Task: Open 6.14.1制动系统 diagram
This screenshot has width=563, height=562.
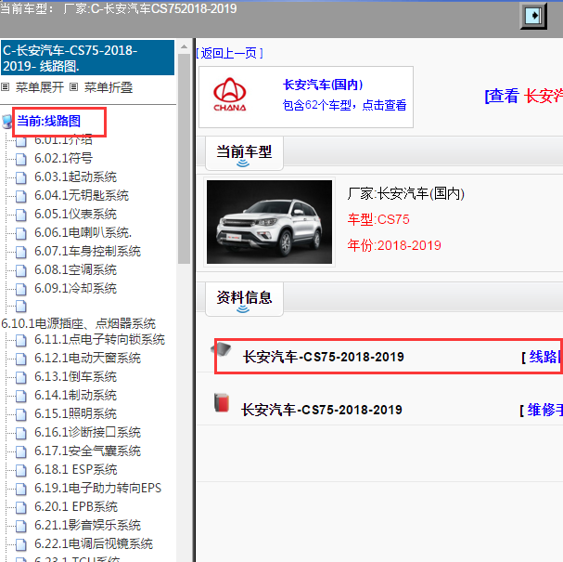Action: [x=75, y=396]
